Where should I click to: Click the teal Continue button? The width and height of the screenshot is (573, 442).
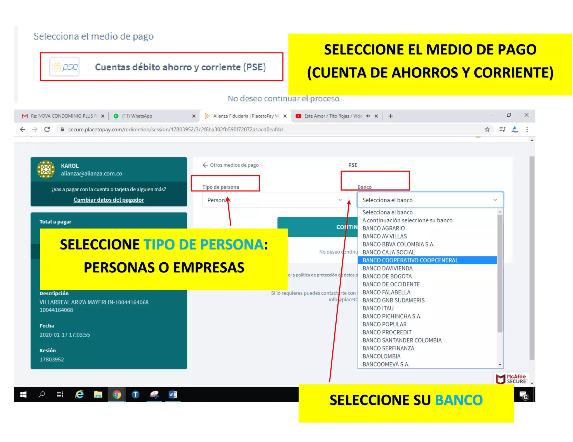click(x=318, y=227)
